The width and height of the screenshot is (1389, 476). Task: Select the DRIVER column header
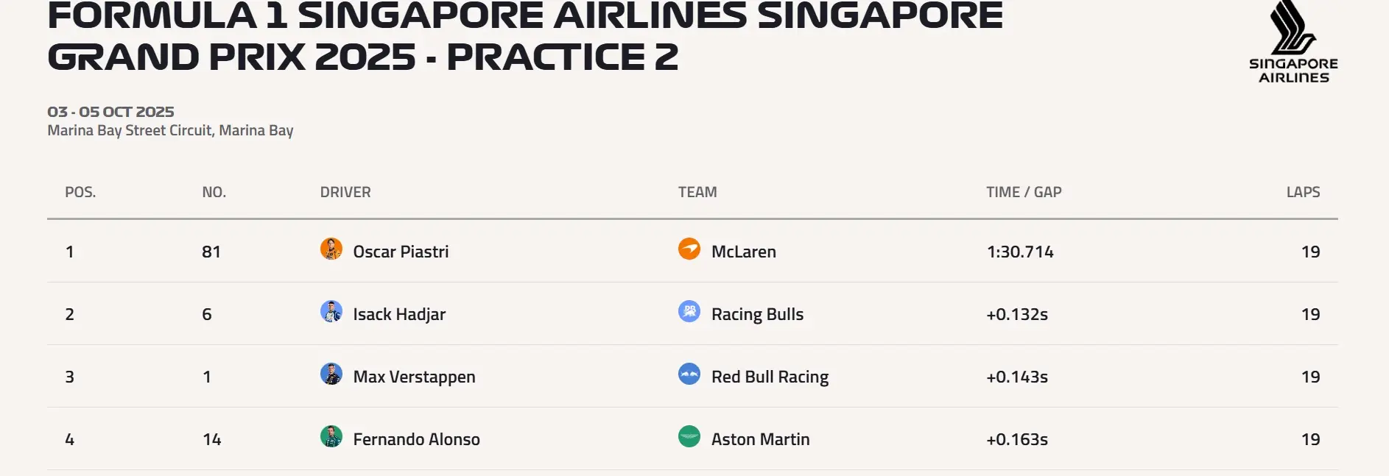(x=345, y=192)
